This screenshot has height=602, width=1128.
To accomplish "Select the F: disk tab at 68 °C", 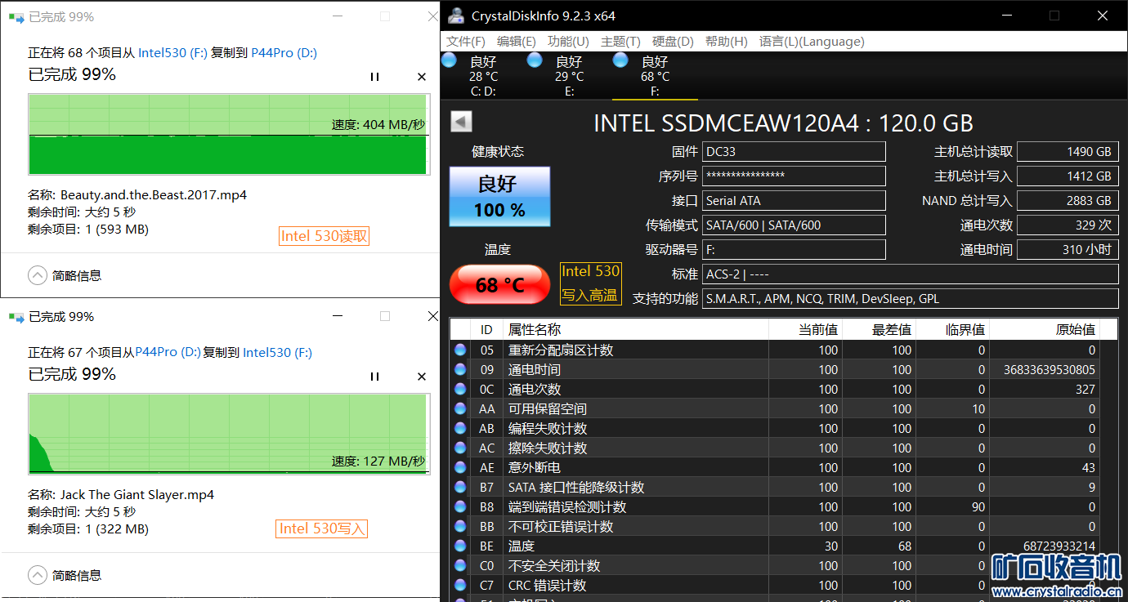I will [655, 76].
